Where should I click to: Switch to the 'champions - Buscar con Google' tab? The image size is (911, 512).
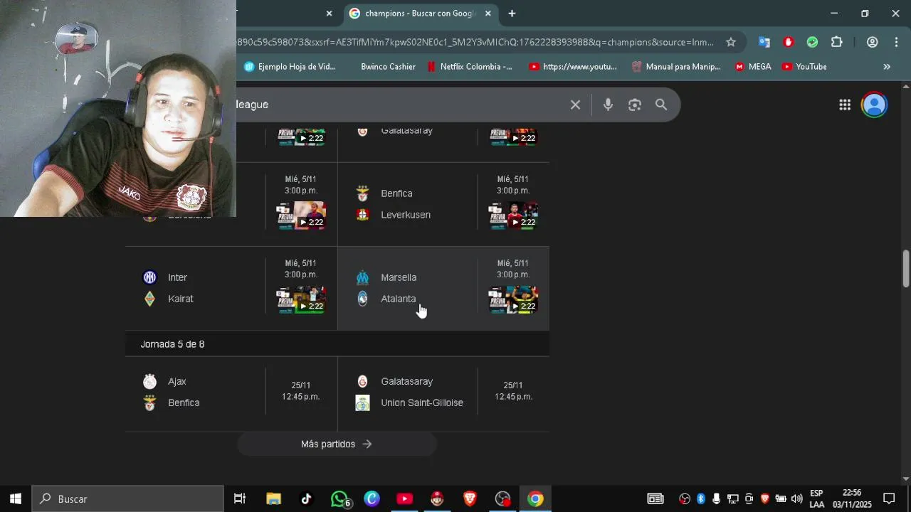(x=420, y=14)
